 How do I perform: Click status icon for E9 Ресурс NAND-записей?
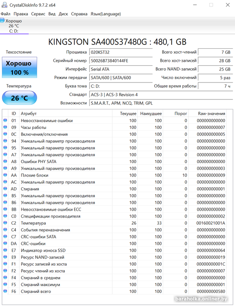(5, 257)
